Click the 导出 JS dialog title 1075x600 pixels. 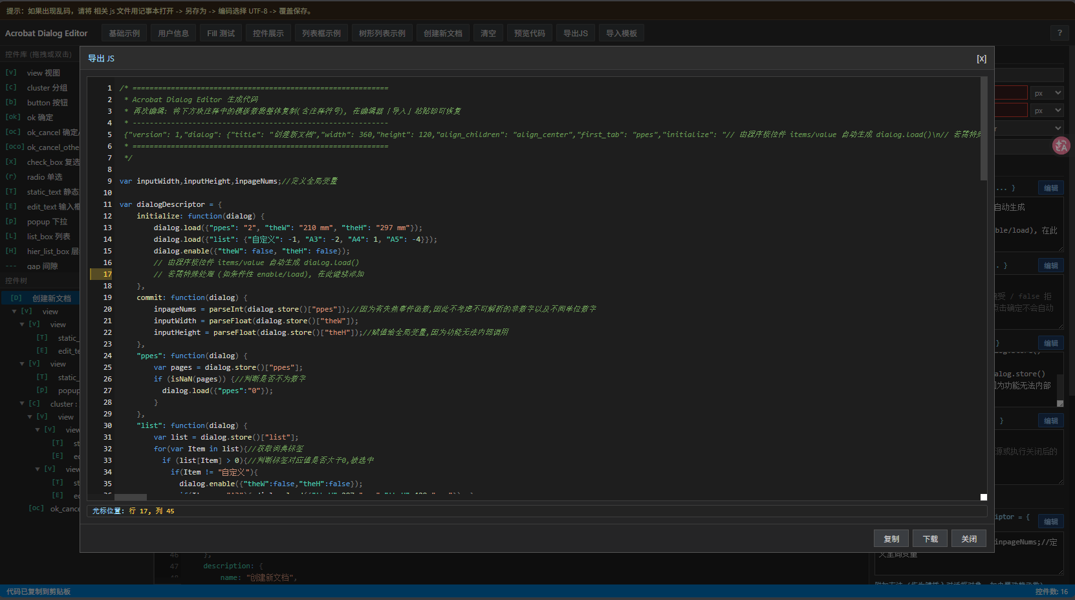click(x=102, y=58)
